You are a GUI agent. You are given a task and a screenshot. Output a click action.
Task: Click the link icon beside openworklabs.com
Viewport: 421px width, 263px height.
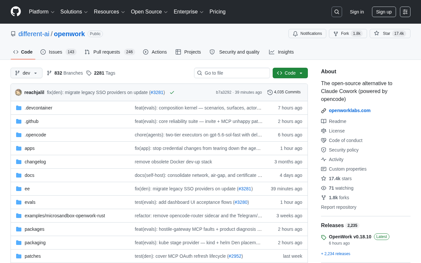tap(324, 111)
